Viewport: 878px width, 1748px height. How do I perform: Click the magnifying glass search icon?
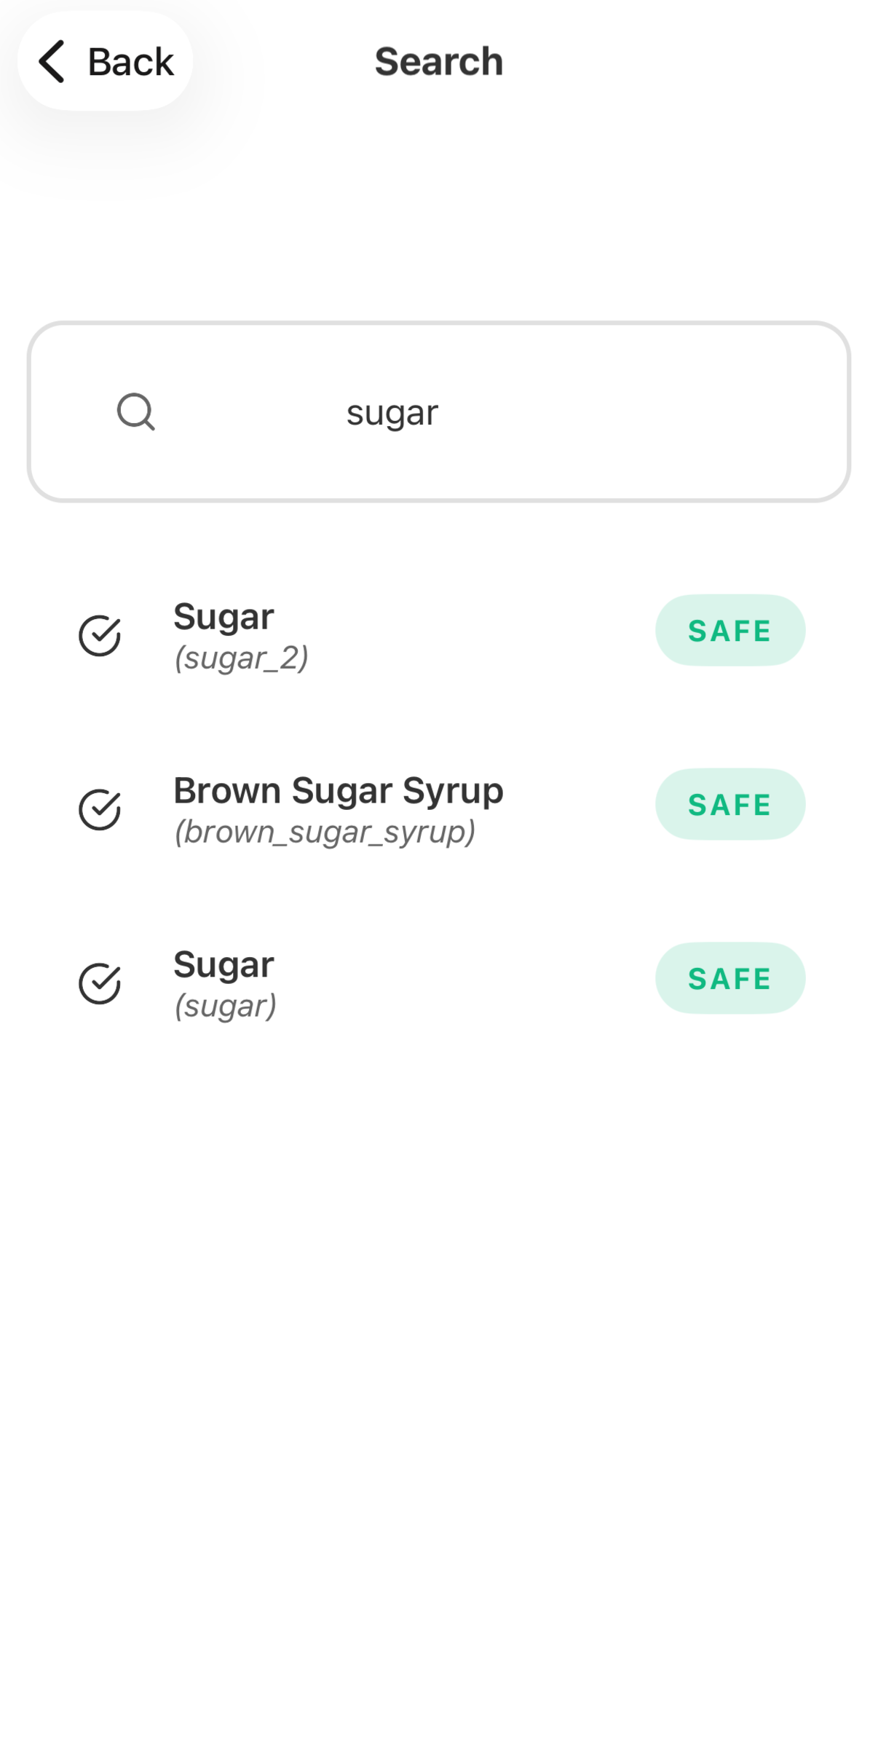click(136, 412)
